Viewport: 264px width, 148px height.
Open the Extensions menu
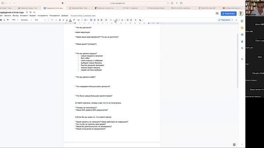pyautogui.click(x=54, y=16)
